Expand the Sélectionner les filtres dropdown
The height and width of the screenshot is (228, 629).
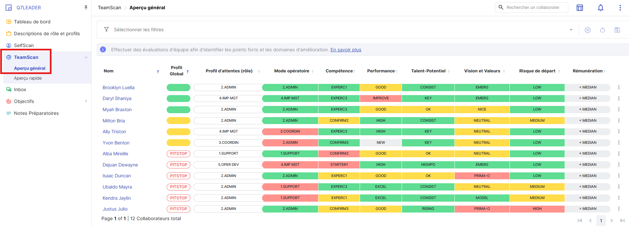pyautogui.click(x=571, y=30)
